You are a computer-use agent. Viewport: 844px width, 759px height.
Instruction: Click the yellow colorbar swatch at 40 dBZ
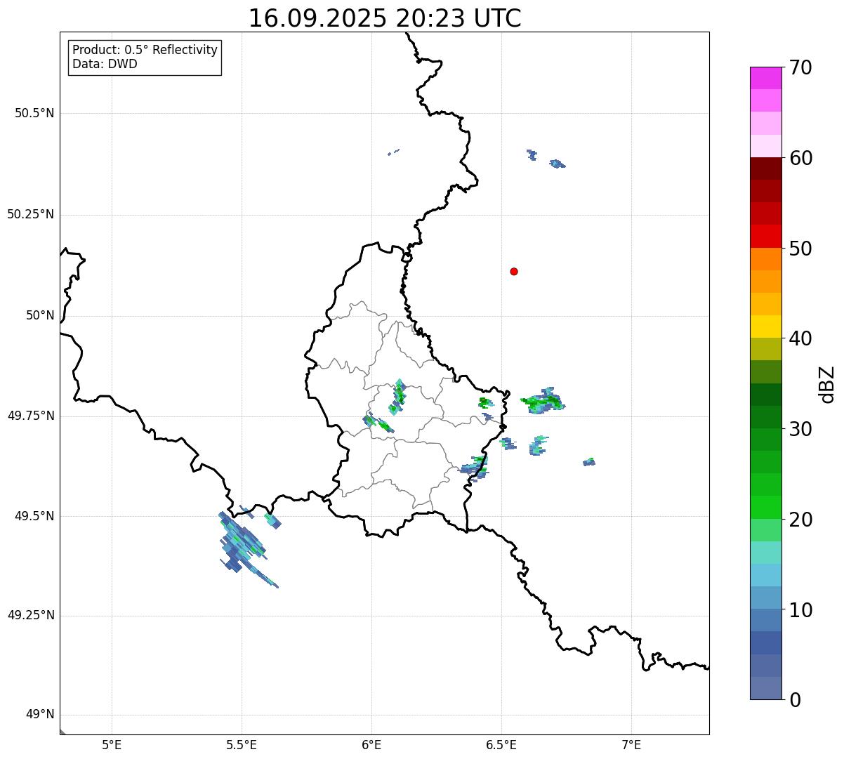766,326
